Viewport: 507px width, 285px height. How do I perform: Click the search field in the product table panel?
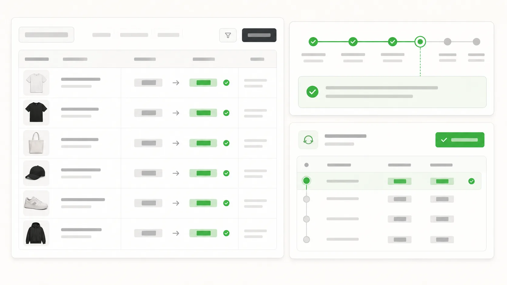[46, 35]
